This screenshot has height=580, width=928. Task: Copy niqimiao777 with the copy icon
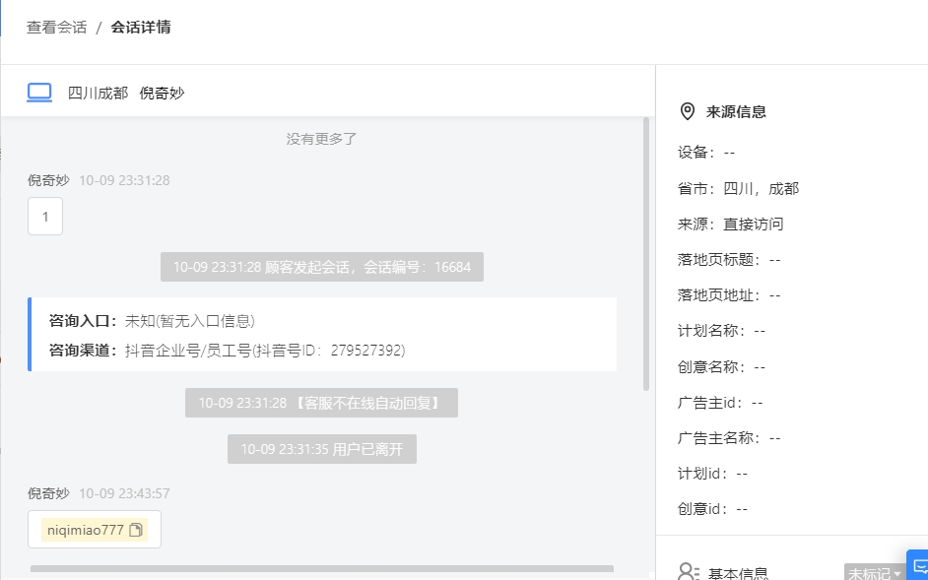pyautogui.click(x=136, y=530)
